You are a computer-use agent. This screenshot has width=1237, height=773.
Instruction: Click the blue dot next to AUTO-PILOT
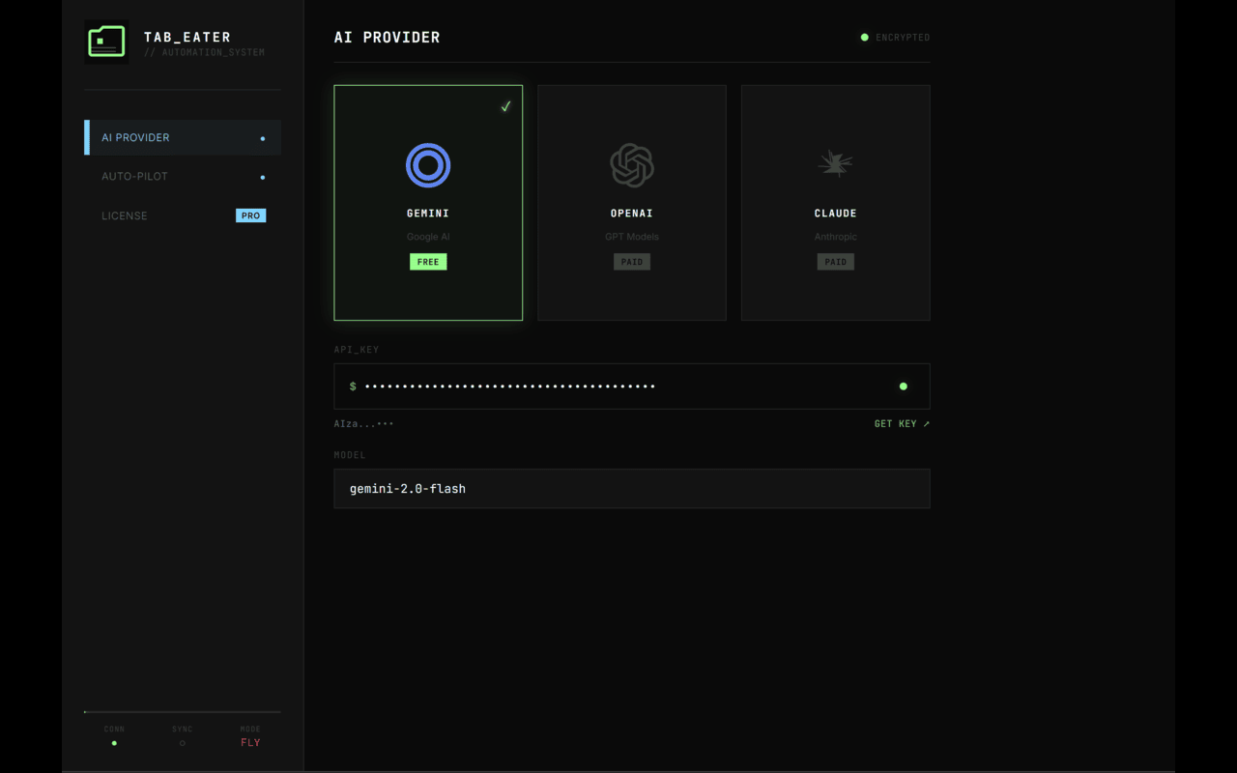click(263, 177)
